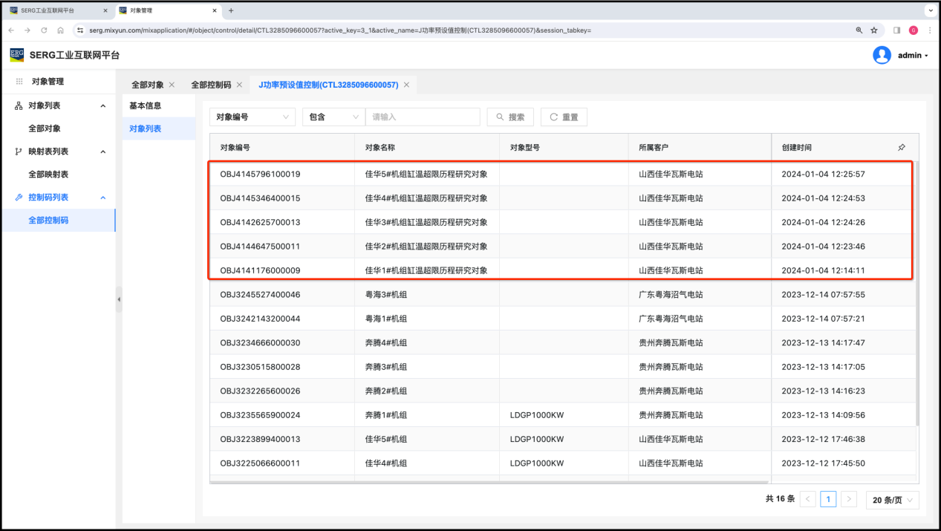Collapse the 控制码列表 sidebar group
The image size is (941, 531).
pos(102,198)
